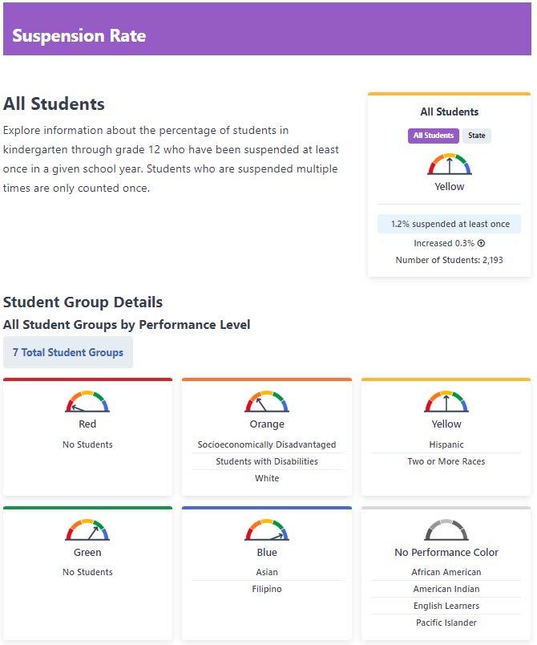Switch to the State toggle
This screenshot has height=645, width=537.
477,136
